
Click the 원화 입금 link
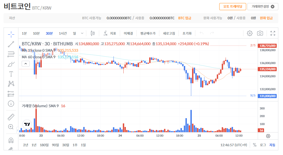point(266,18)
